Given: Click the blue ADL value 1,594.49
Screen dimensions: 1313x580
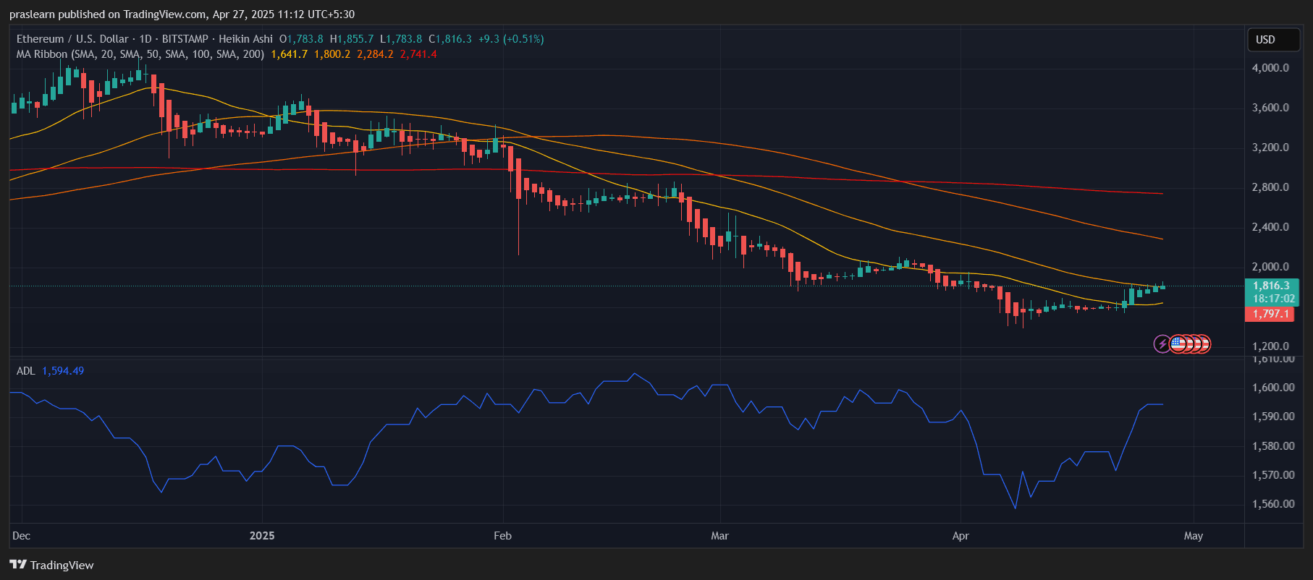Looking at the screenshot, I should [63, 371].
